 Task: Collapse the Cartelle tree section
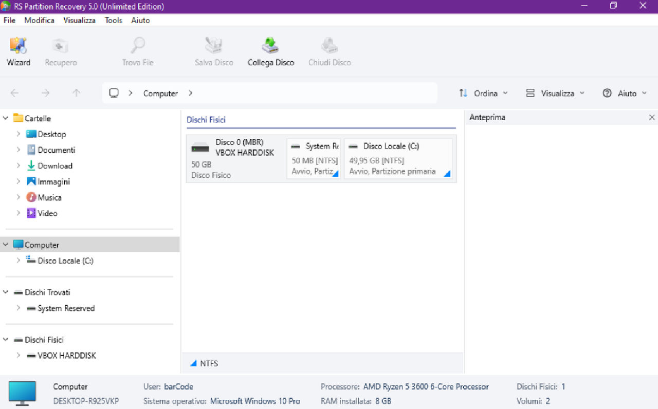coord(6,118)
